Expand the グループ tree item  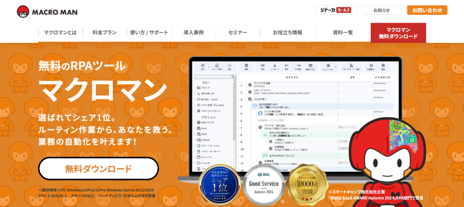(195, 88)
